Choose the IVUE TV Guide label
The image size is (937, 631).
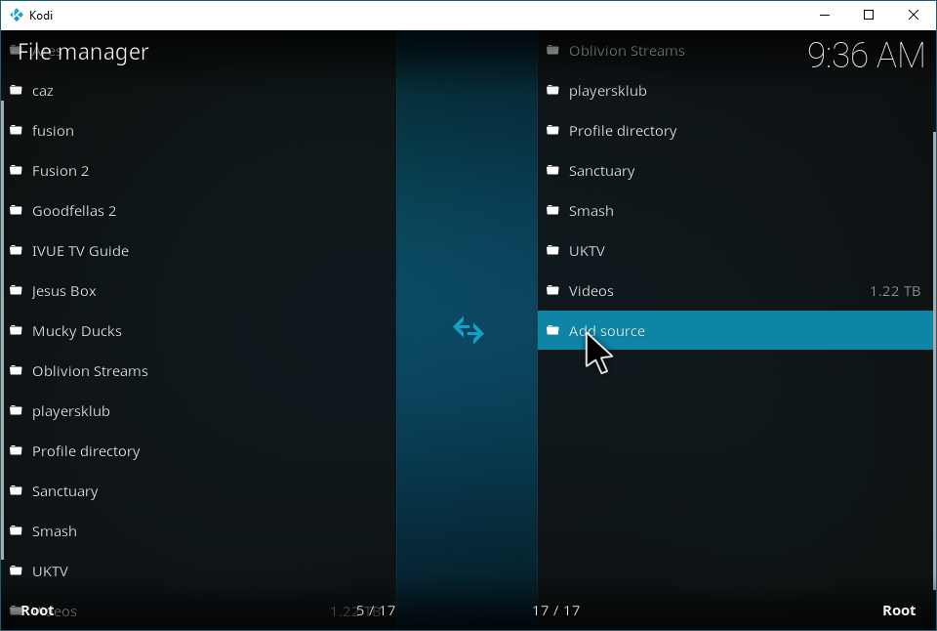tap(80, 251)
